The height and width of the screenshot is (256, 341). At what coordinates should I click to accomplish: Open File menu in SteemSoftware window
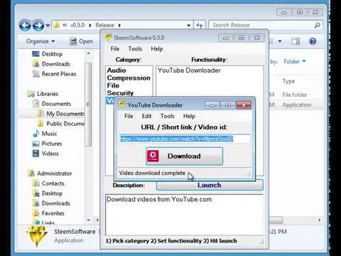coord(115,49)
